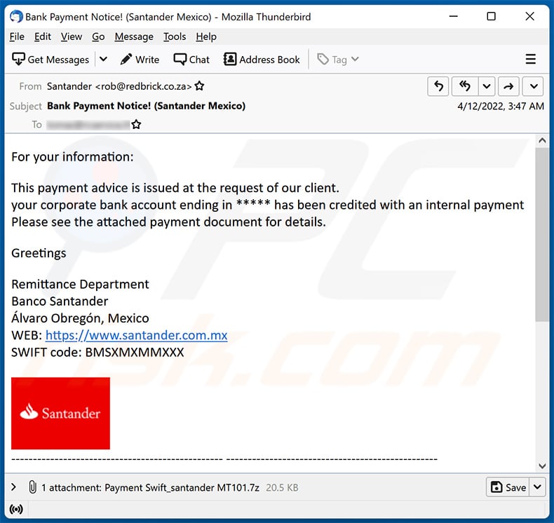Open Chat from the toolbar
The height and width of the screenshot is (523, 554).
pyautogui.click(x=191, y=60)
